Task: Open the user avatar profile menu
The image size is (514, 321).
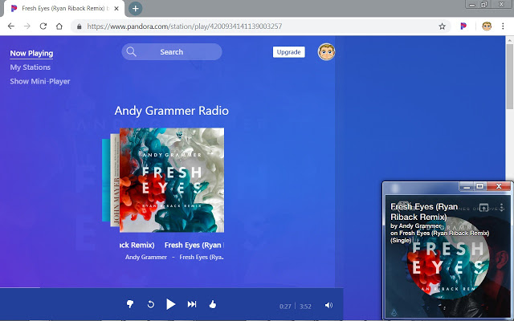Action: coord(326,51)
